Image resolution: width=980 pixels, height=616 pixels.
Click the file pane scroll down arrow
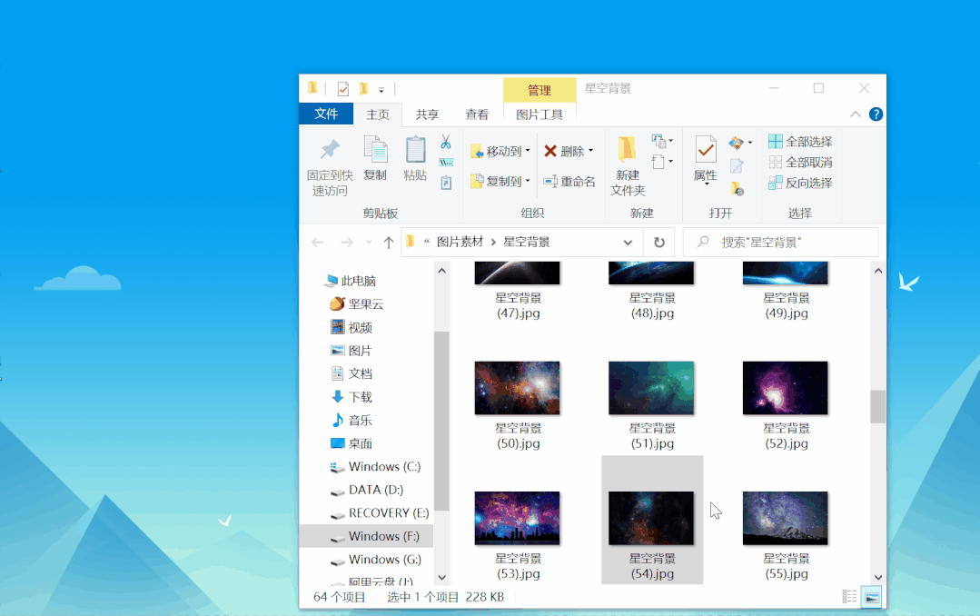(x=877, y=577)
